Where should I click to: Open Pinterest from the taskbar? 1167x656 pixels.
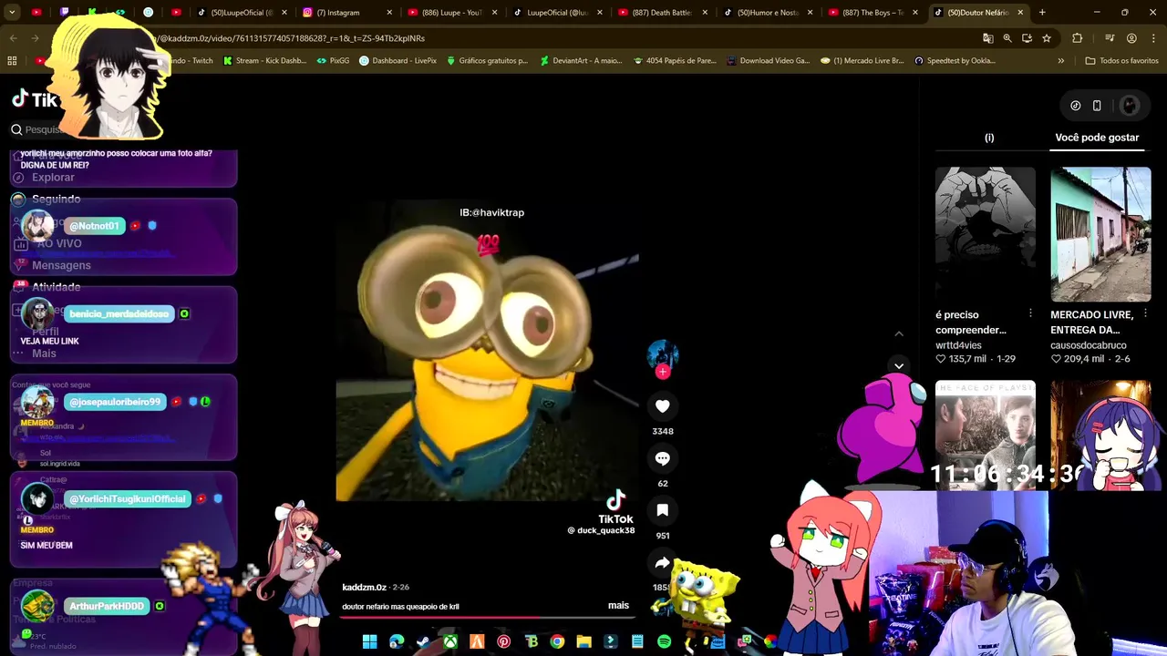click(503, 641)
